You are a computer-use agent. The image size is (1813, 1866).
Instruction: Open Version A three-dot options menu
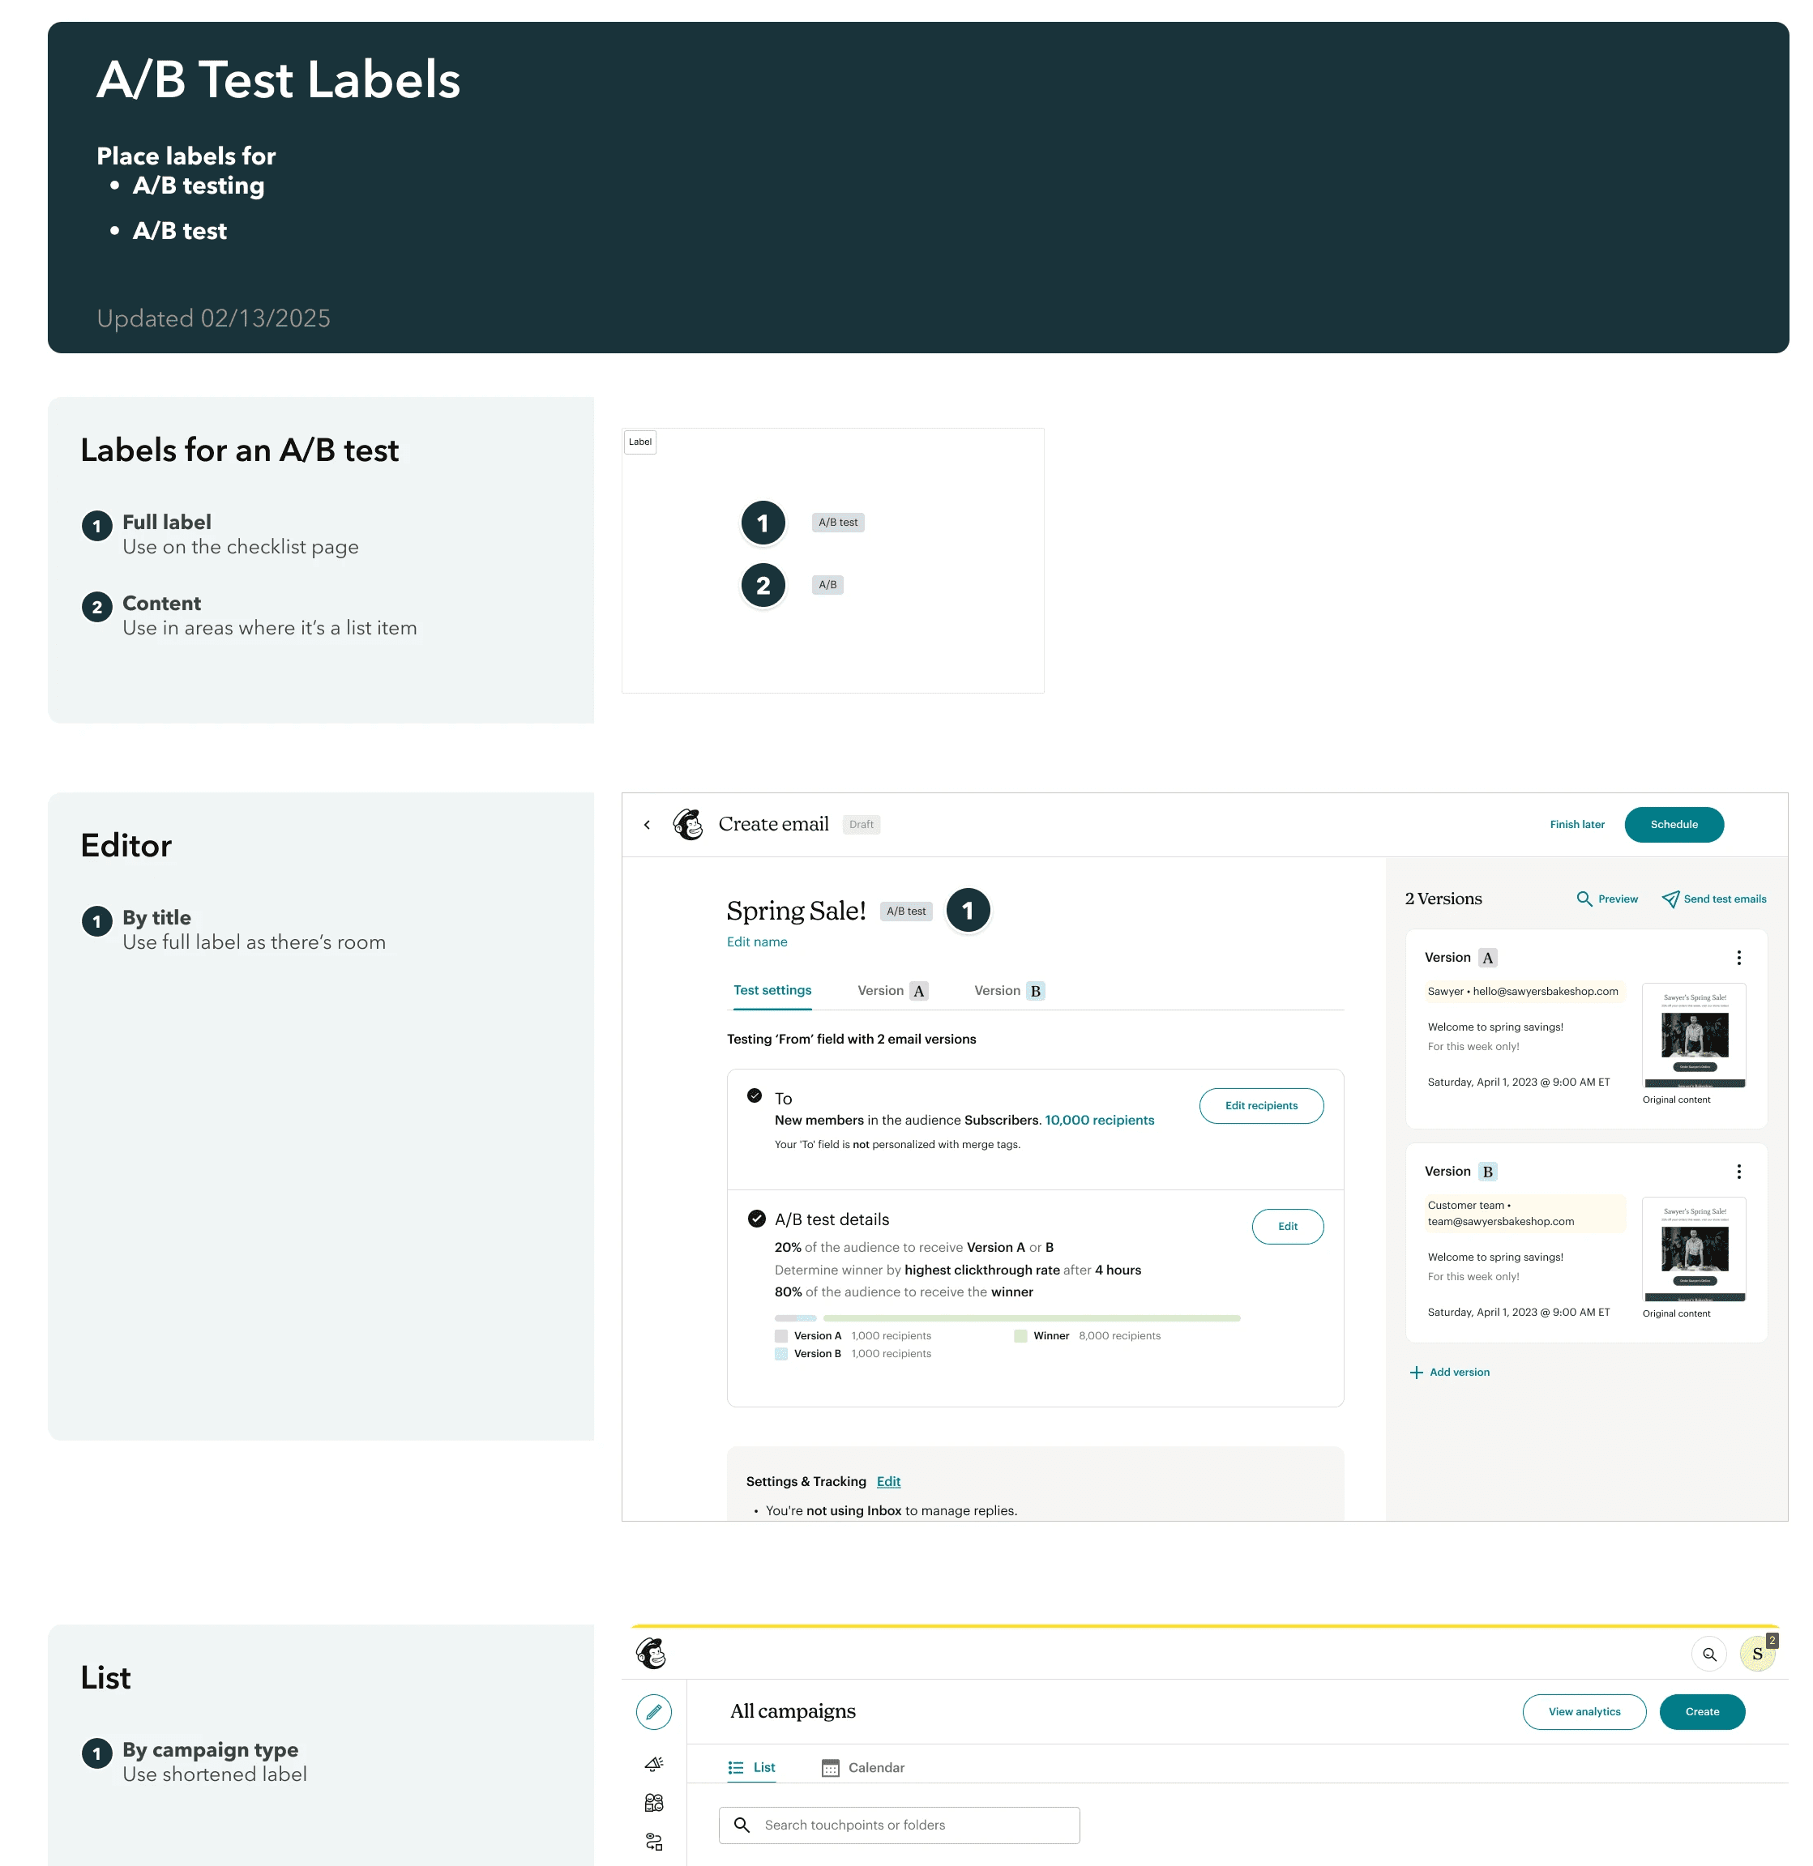(x=1738, y=958)
